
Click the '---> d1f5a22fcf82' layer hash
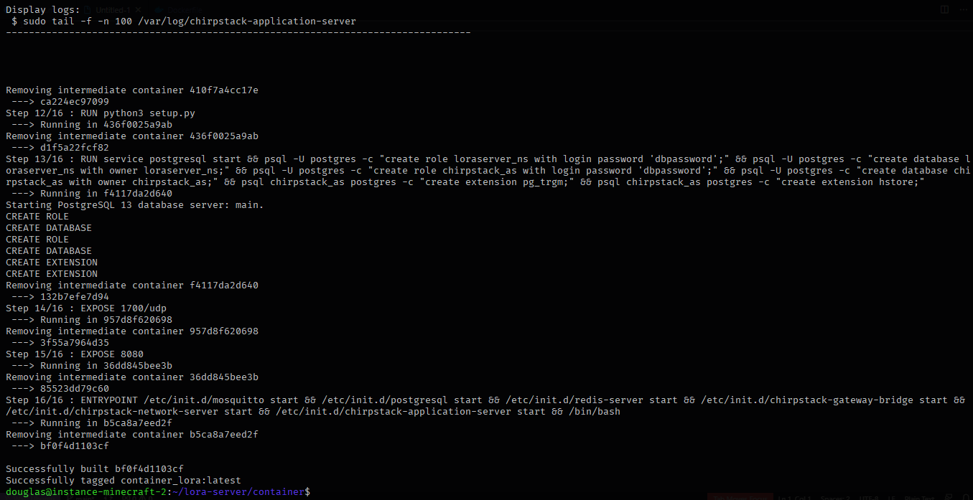click(x=60, y=148)
